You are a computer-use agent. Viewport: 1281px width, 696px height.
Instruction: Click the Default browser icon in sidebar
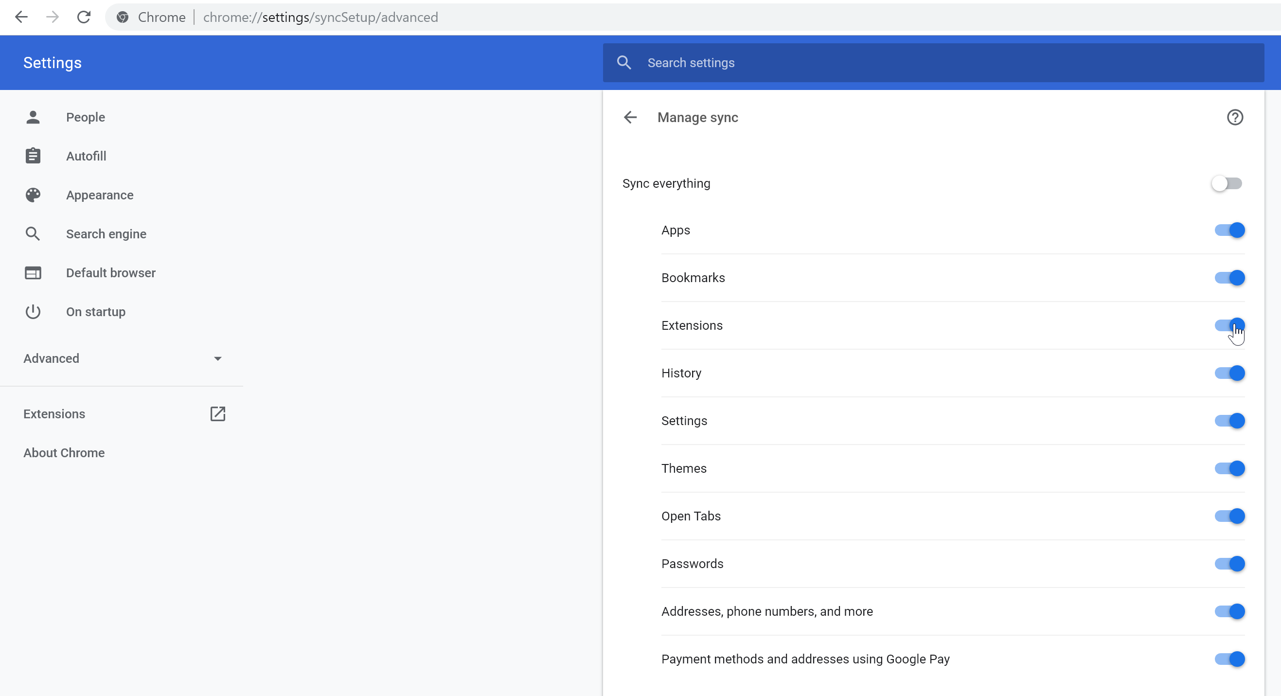[x=32, y=272]
